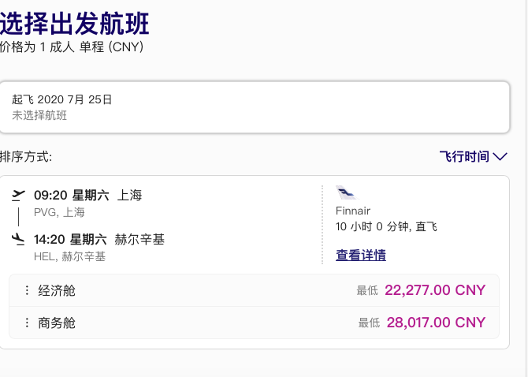The height and width of the screenshot is (377, 528).
Task: Click the Finnair airline logo
Action: pos(346,192)
